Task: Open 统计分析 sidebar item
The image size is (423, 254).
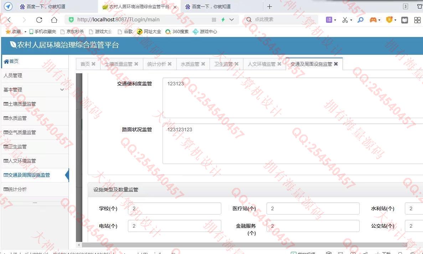Action: [x=35, y=189]
